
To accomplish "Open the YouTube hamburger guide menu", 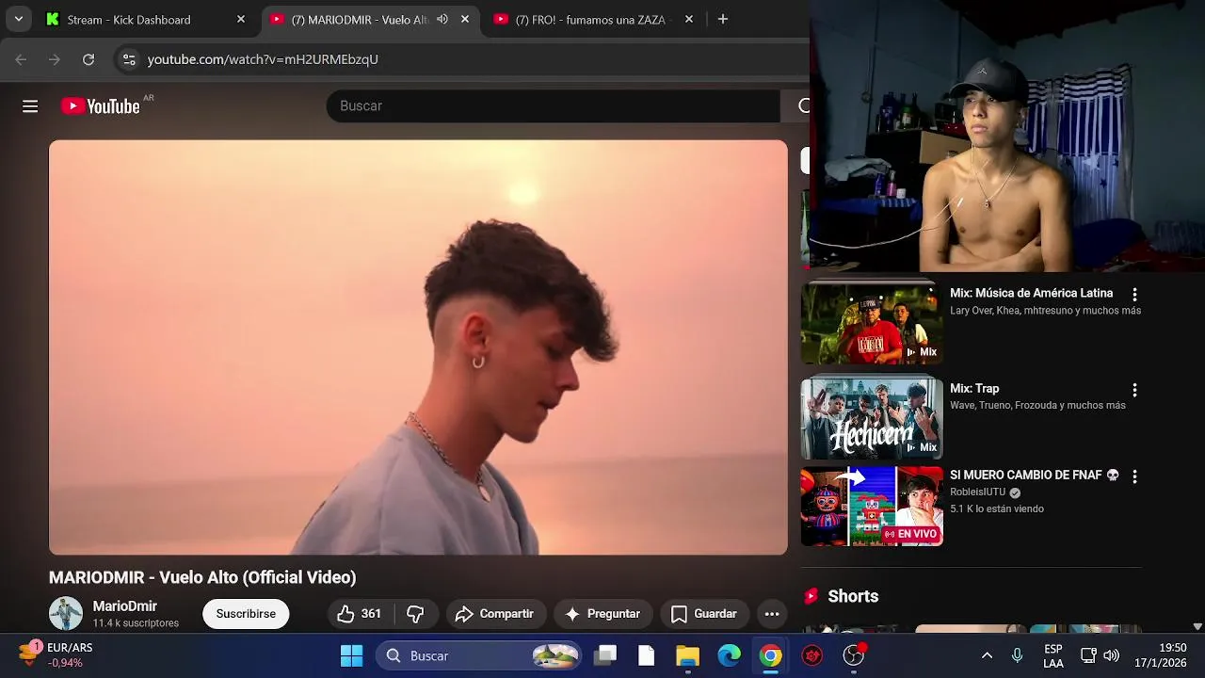I will point(30,106).
